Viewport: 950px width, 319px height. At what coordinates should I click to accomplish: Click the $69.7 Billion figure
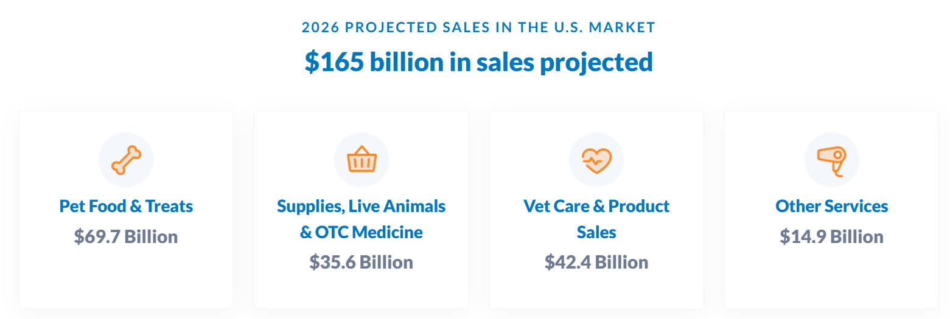point(126,236)
